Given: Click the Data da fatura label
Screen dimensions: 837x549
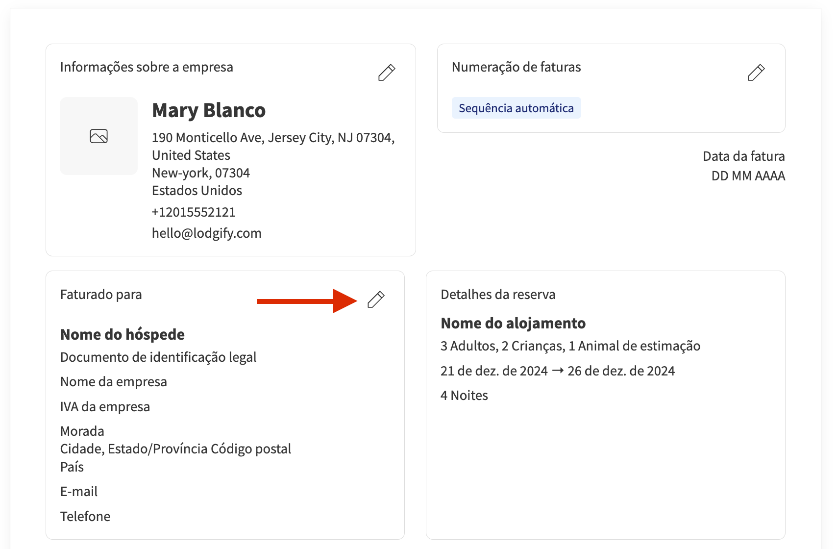Looking at the screenshot, I should coord(743,156).
